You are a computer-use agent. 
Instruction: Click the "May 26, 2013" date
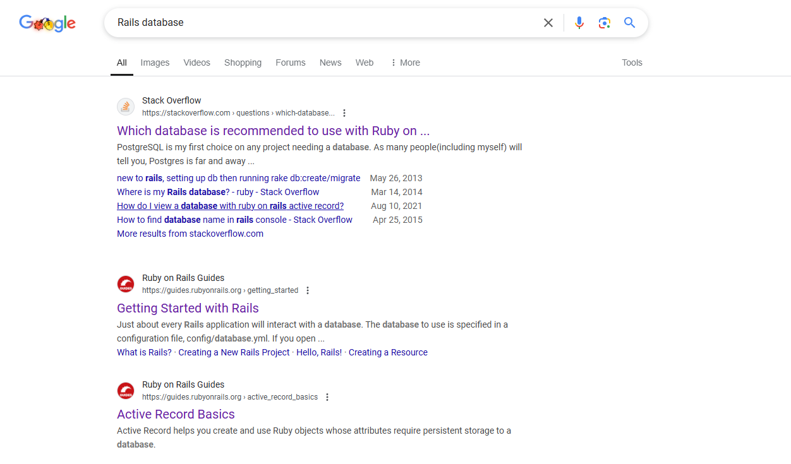(x=396, y=178)
